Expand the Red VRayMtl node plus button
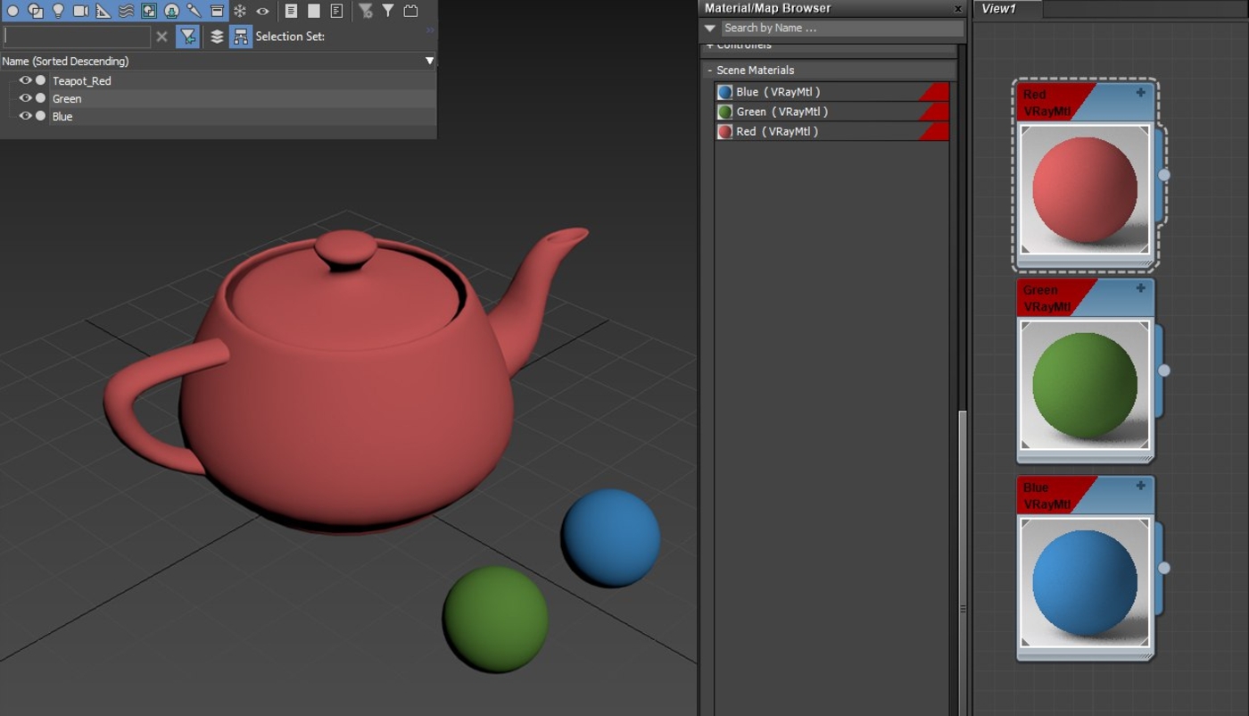The height and width of the screenshot is (716, 1249). coord(1140,92)
